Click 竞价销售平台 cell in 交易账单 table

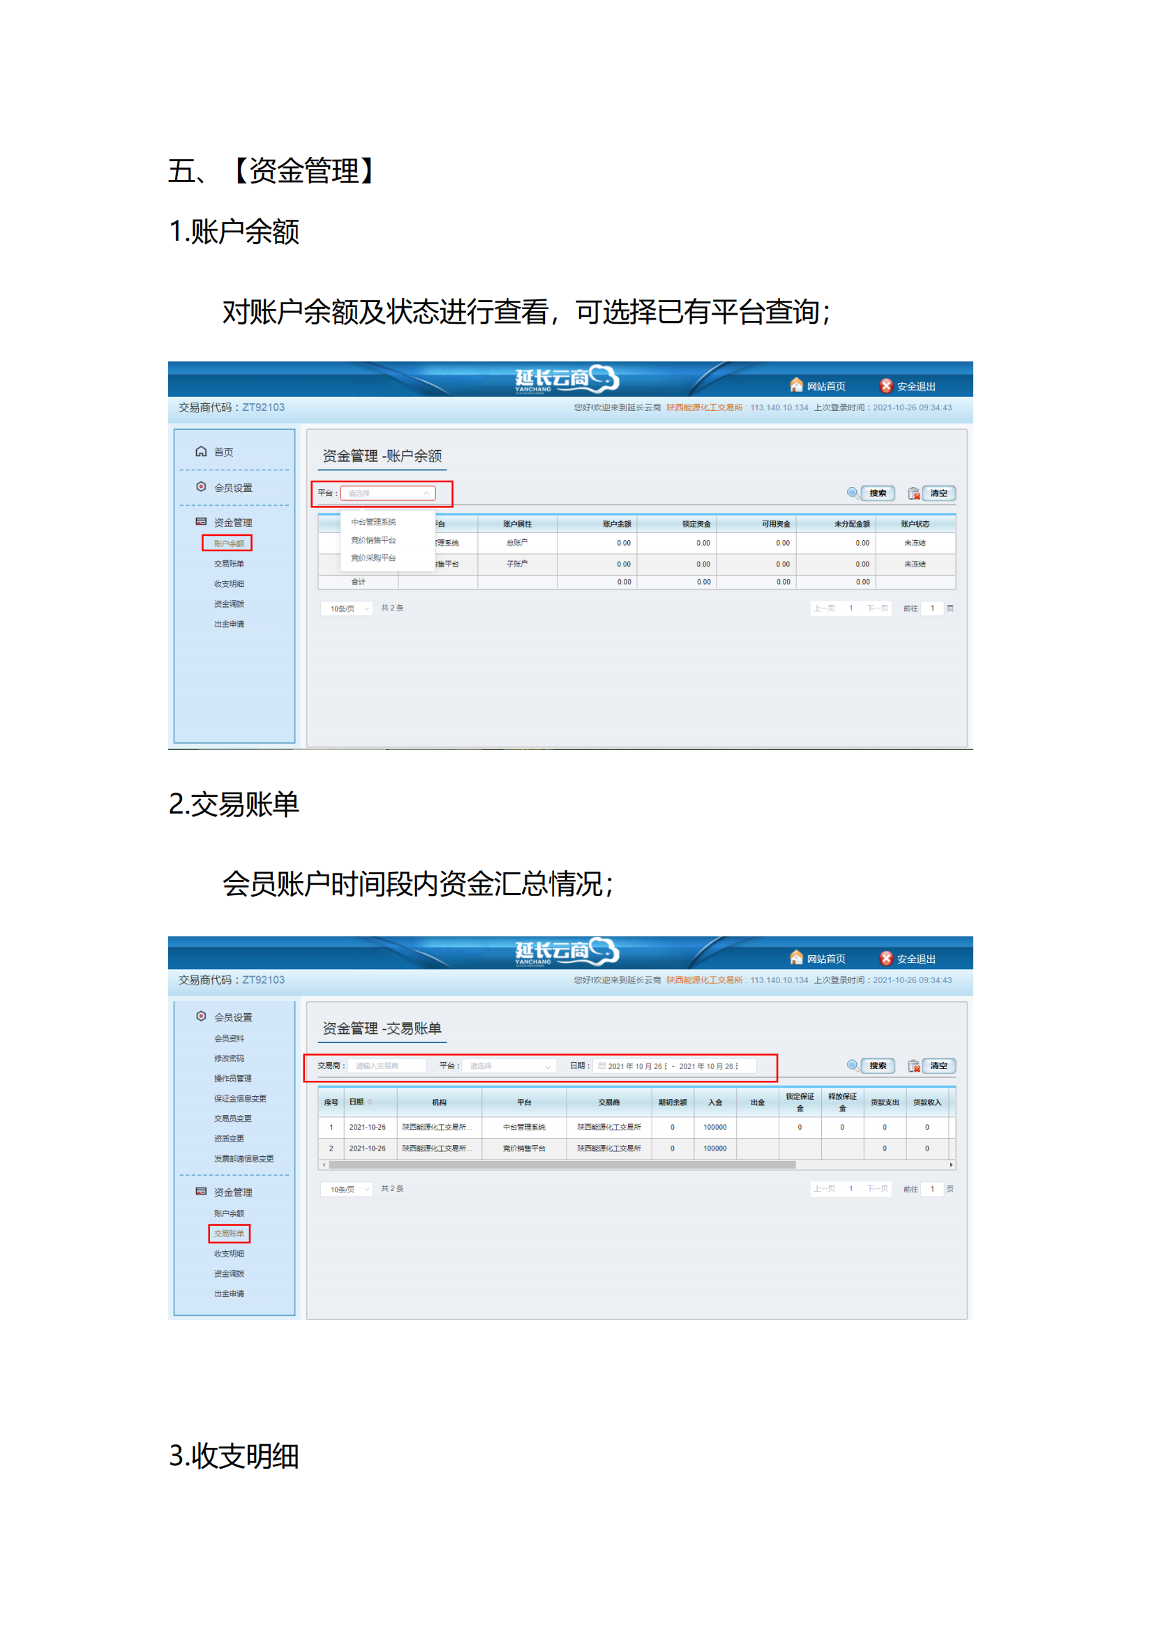tap(524, 1148)
